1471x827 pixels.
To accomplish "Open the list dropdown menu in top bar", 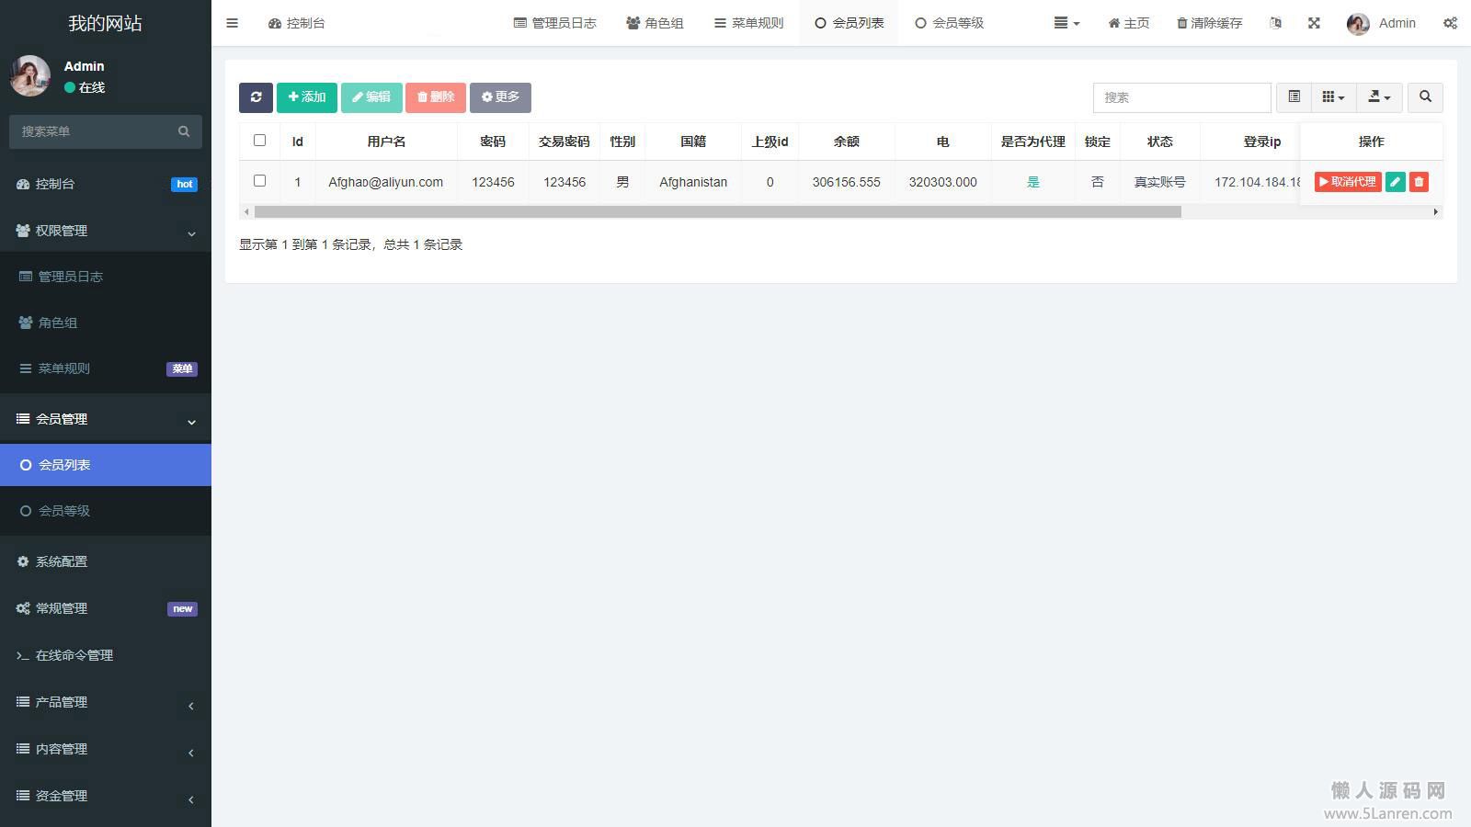I will (x=1066, y=23).
